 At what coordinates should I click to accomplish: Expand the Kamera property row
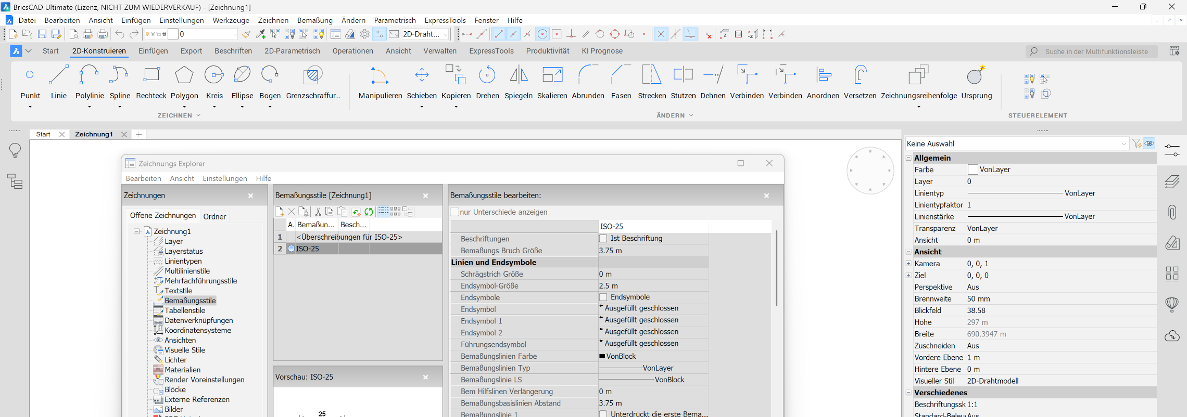(x=908, y=264)
